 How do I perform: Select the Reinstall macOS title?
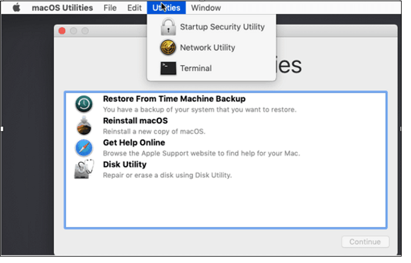[x=135, y=121]
